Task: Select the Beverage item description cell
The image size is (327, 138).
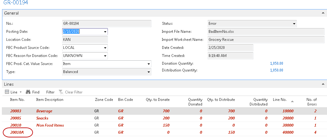Action: (44, 111)
